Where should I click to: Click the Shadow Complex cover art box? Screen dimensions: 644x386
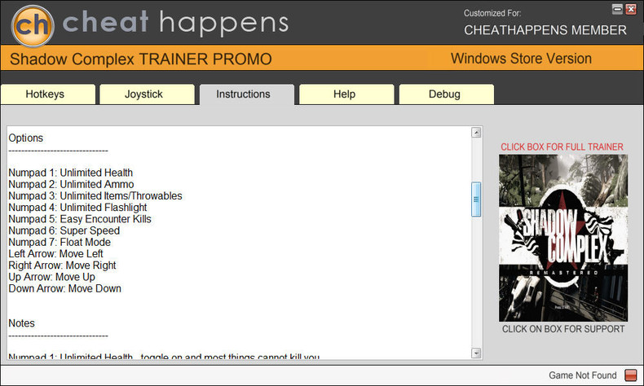pos(563,238)
